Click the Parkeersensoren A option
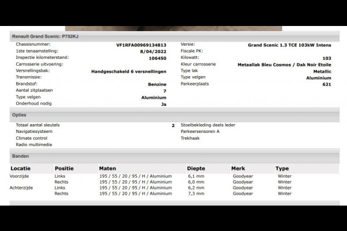This screenshot has width=347, height=231. tap(200, 132)
